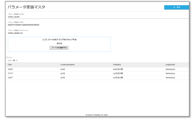Click the xxx社注文書 file name cell
Image resolution: width=195 pixels, height=120 pixels.
click(x=118, y=69)
